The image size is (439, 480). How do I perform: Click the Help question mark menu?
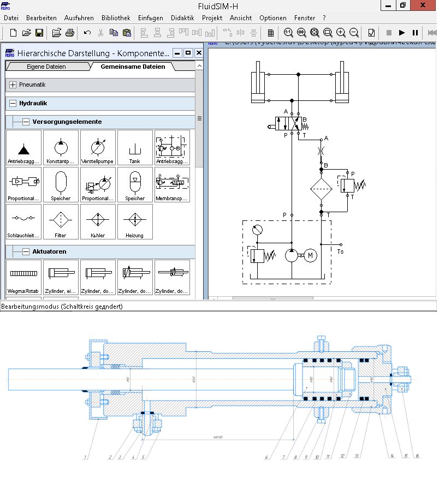pyautogui.click(x=324, y=18)
